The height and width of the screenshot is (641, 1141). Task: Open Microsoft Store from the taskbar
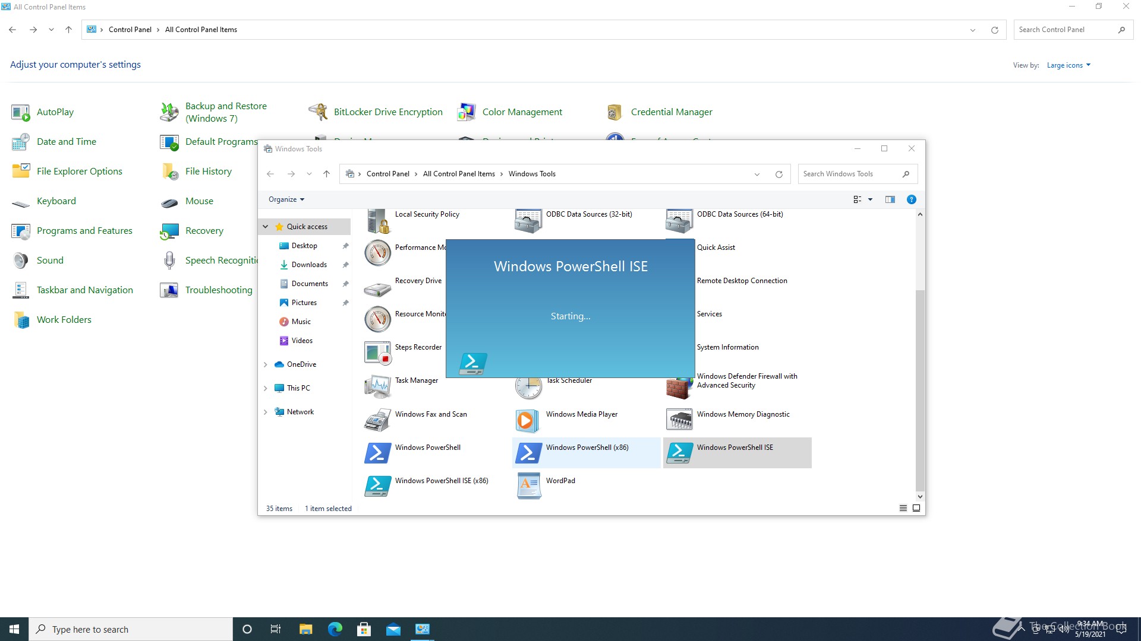click(364, 629)
